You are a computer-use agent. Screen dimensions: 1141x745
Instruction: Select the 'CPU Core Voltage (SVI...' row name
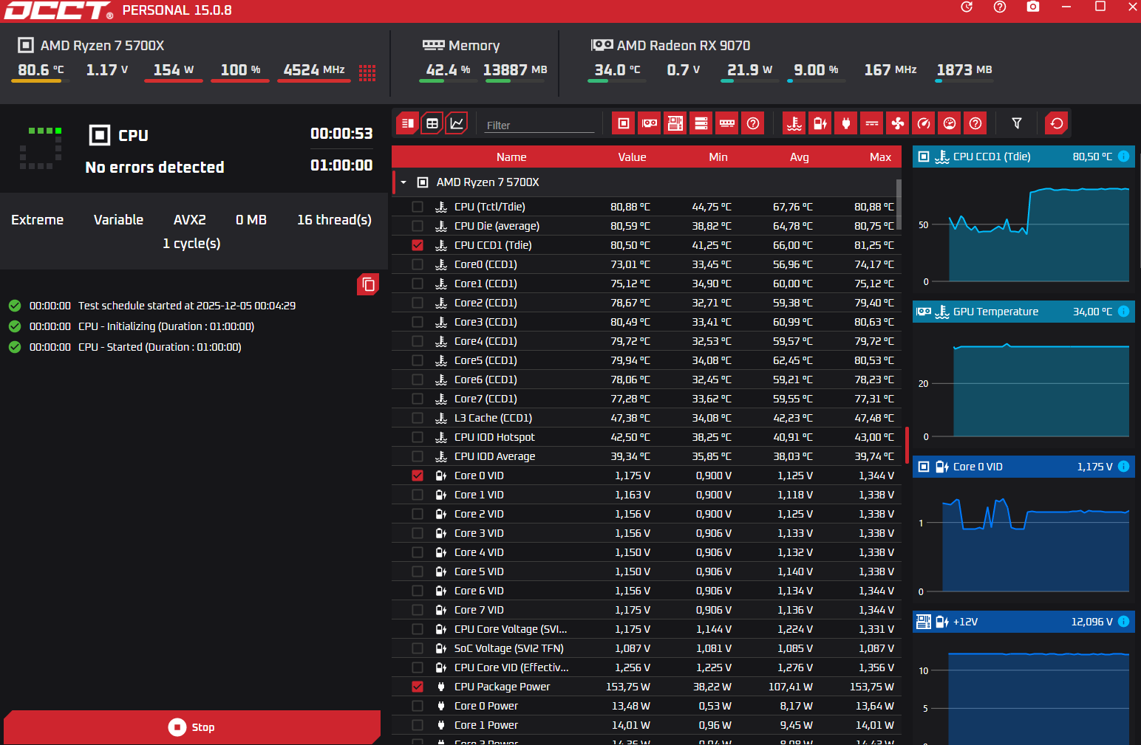click(511, 629)
